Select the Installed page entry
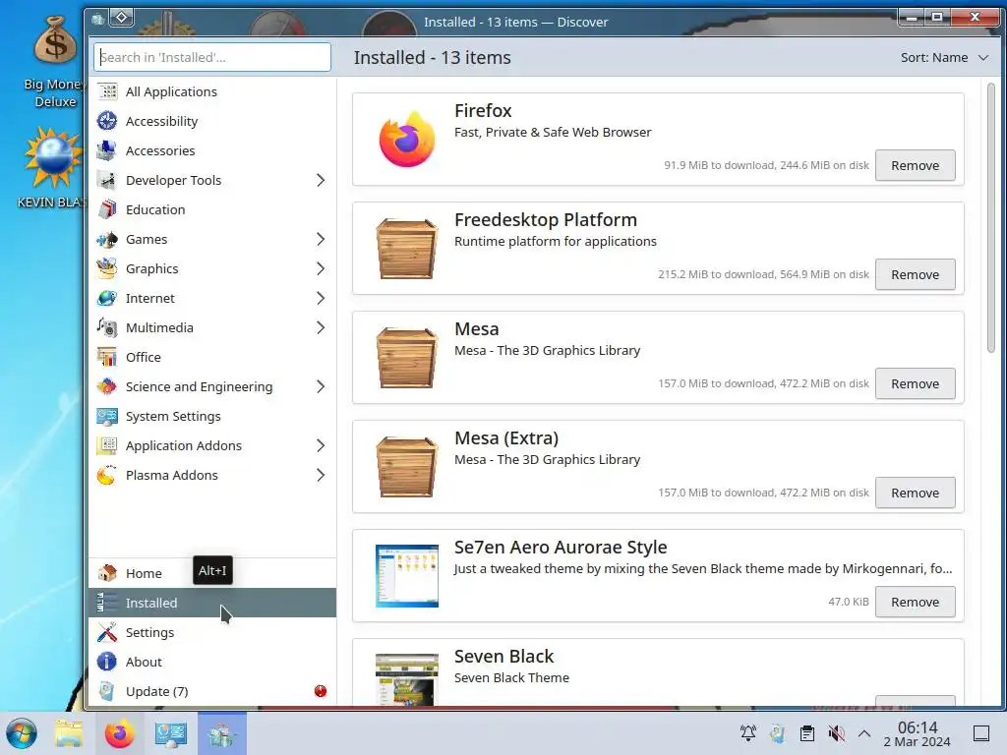The height and width of the screenshot is (755, 1007). coord(212,603)
